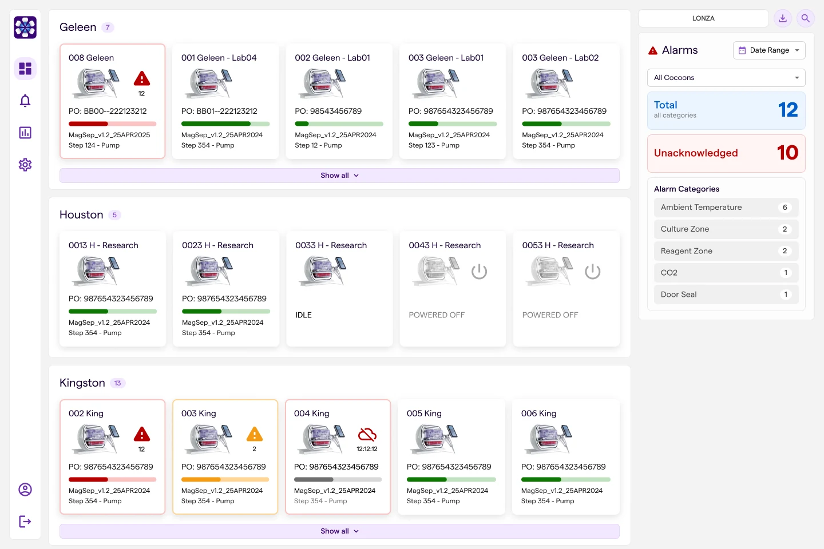Click the orange progress bar on 003 King
The width and height of the screenshot is (824, 549).
click(x=225, y=479)
